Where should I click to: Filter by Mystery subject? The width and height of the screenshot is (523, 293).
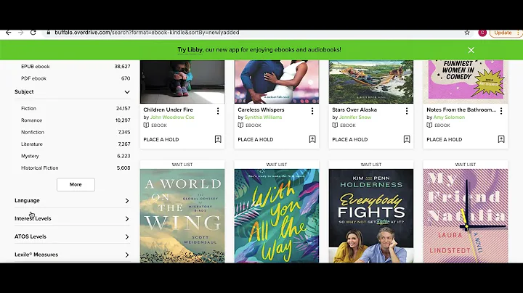coord(30,156)
